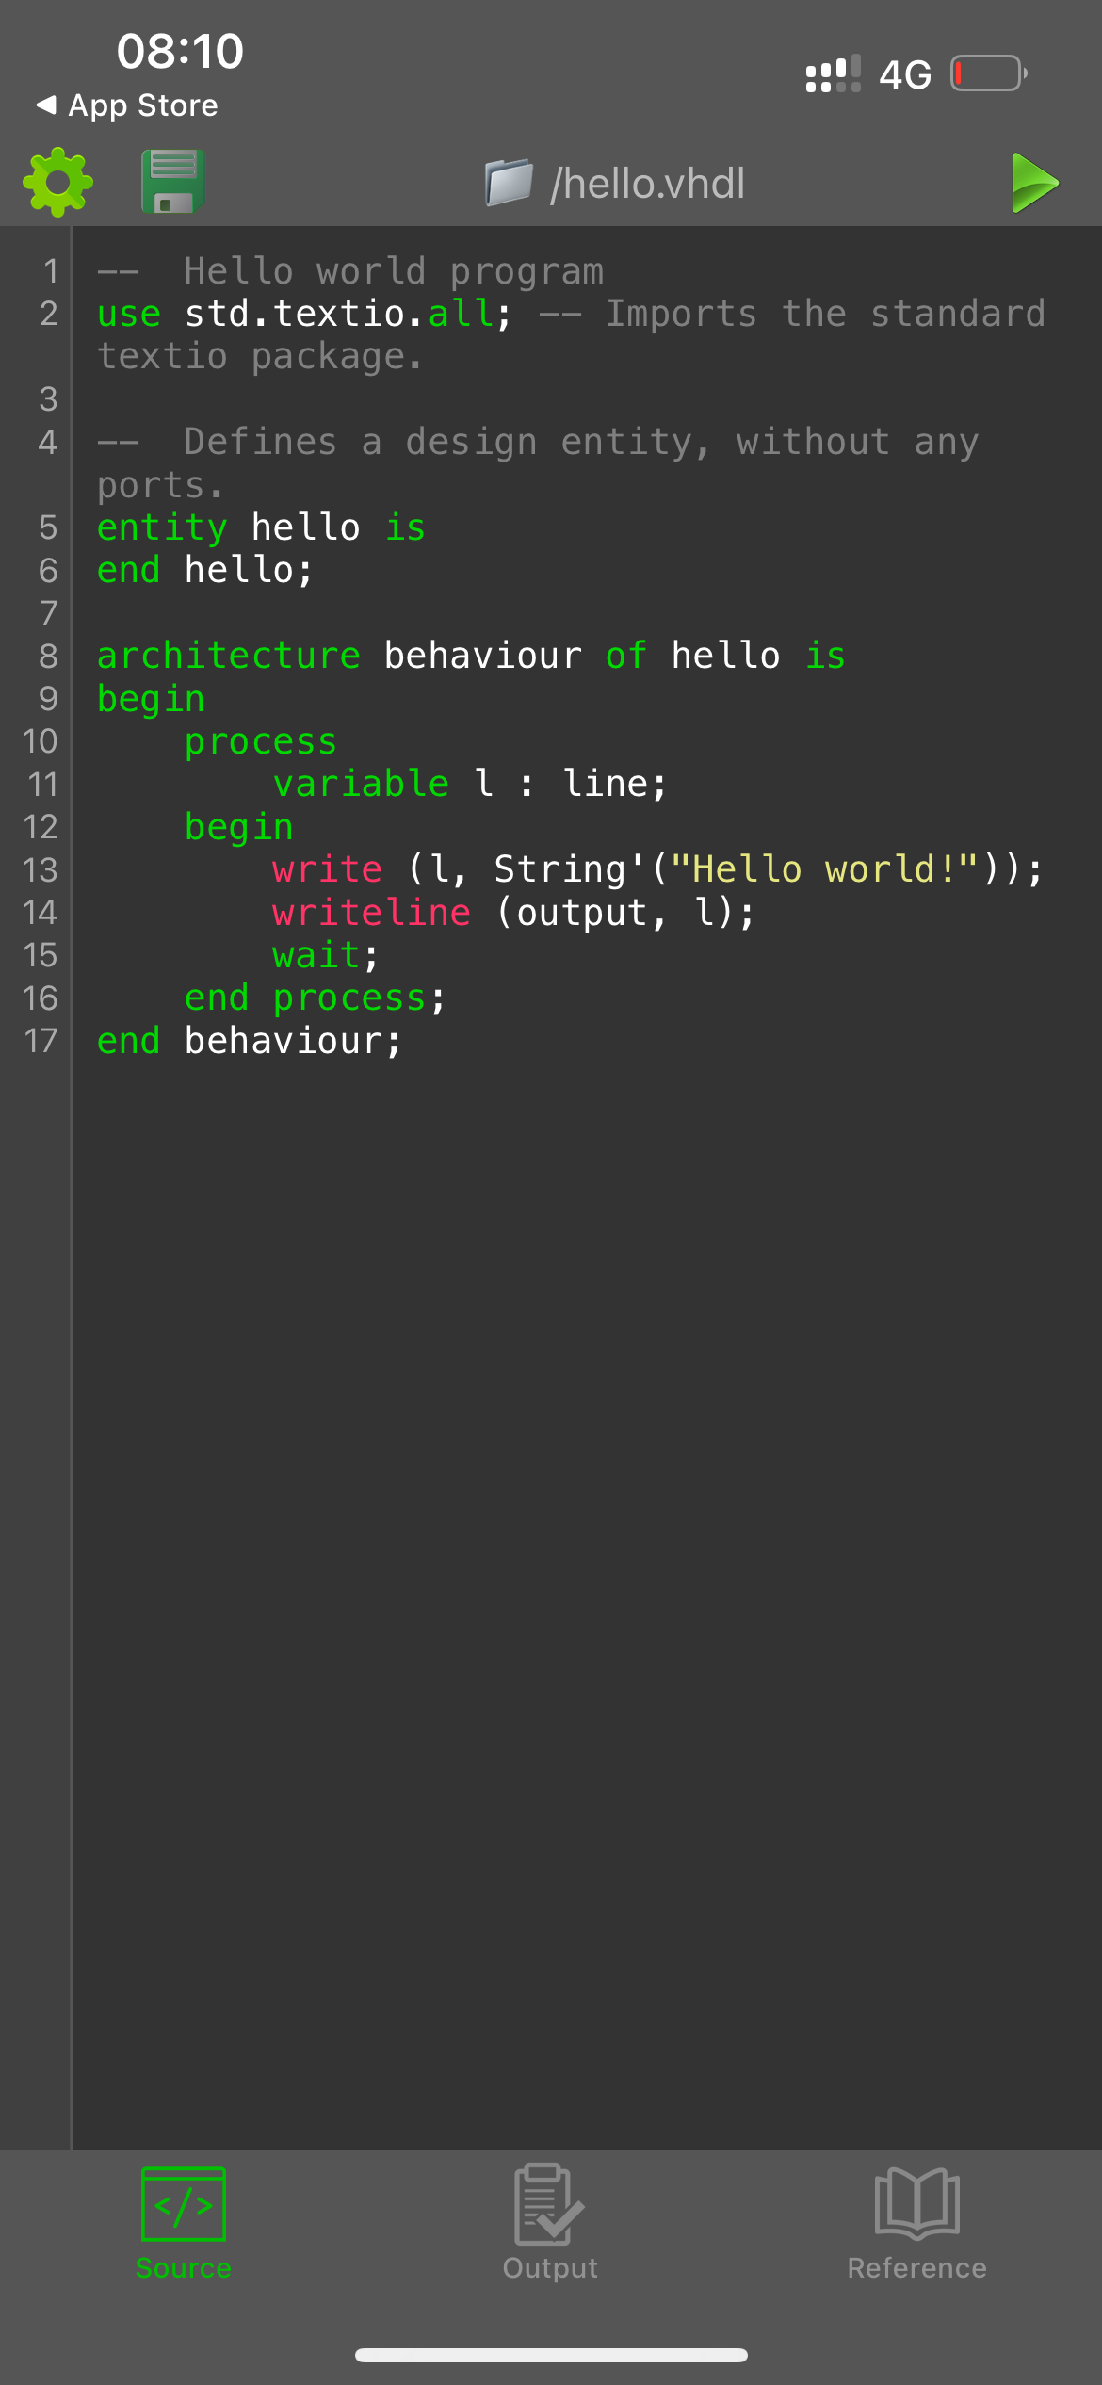Viewport: 1102px width, 2385px height.
Task: Switch to the Output tab label
Action: click(550, 2268)
